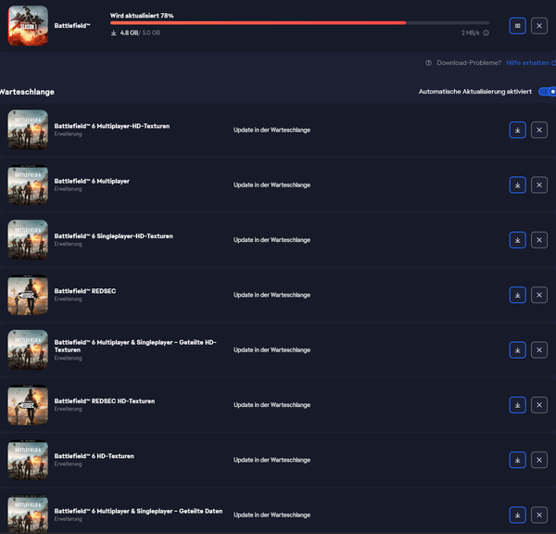Start download for Battlefield 6 Multiplayer
The image size is (556, 534).
(x=517, y=184)
